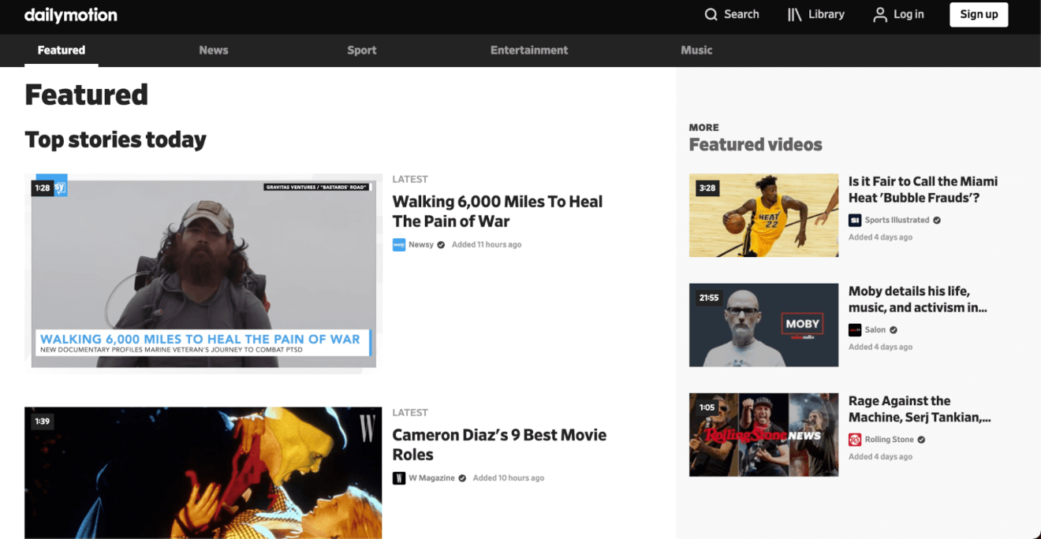Click the Library shelf icon

point(794,15)
